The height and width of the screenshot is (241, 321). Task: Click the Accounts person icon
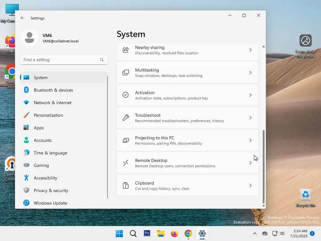click(x=26, y=140)
